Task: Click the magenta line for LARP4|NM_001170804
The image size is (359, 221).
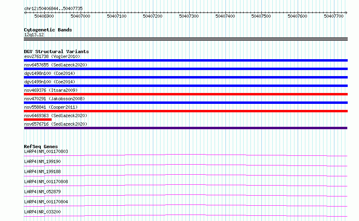Action: tap(186, 205)
